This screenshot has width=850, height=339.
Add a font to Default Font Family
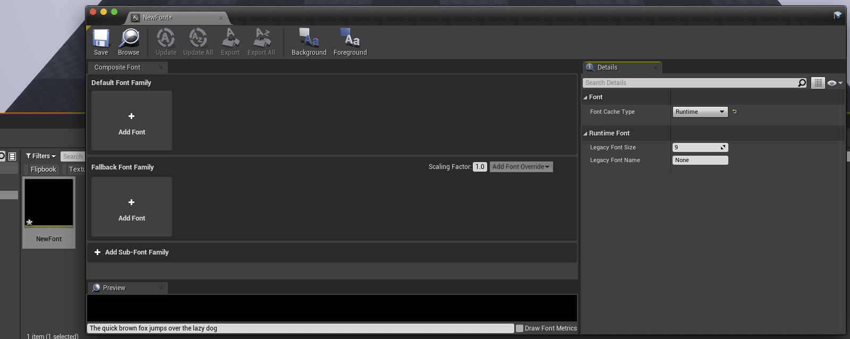coord(132,121)
